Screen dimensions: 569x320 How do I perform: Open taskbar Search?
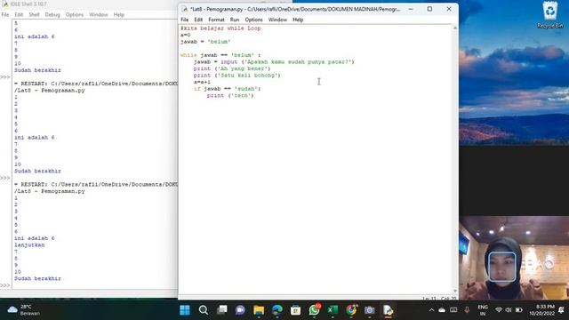(x=204, y=310)
